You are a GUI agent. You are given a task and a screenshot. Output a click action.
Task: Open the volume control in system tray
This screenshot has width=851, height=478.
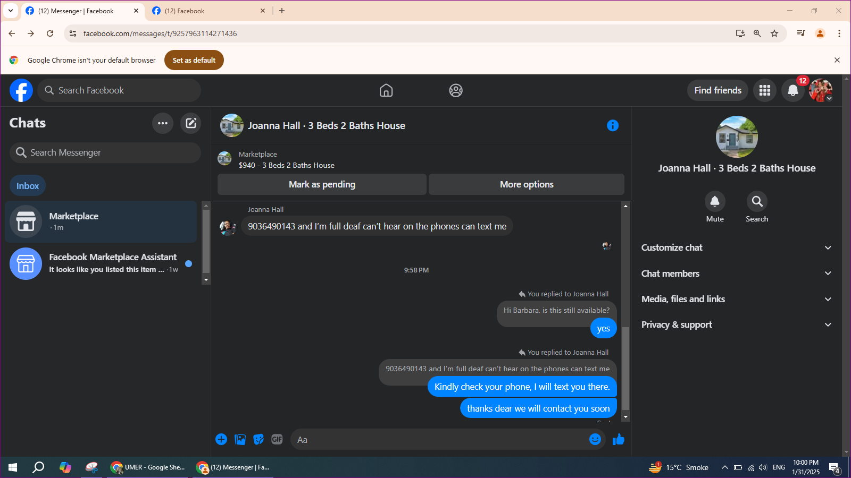tap(763, 467)
